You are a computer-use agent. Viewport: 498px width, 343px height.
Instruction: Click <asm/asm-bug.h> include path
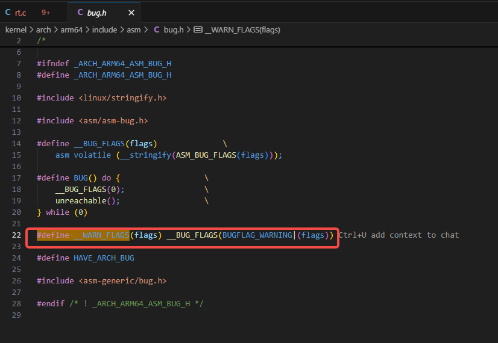coord(113,121)
